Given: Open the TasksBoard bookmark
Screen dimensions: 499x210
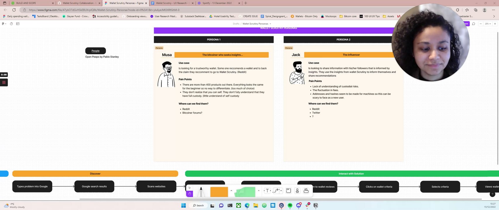Looking at the screenshot, I should 46,16.
